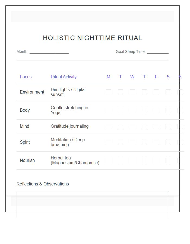Select Saturday checkbox in Spirit row
The image size is (190, 244).
[168, 142]
